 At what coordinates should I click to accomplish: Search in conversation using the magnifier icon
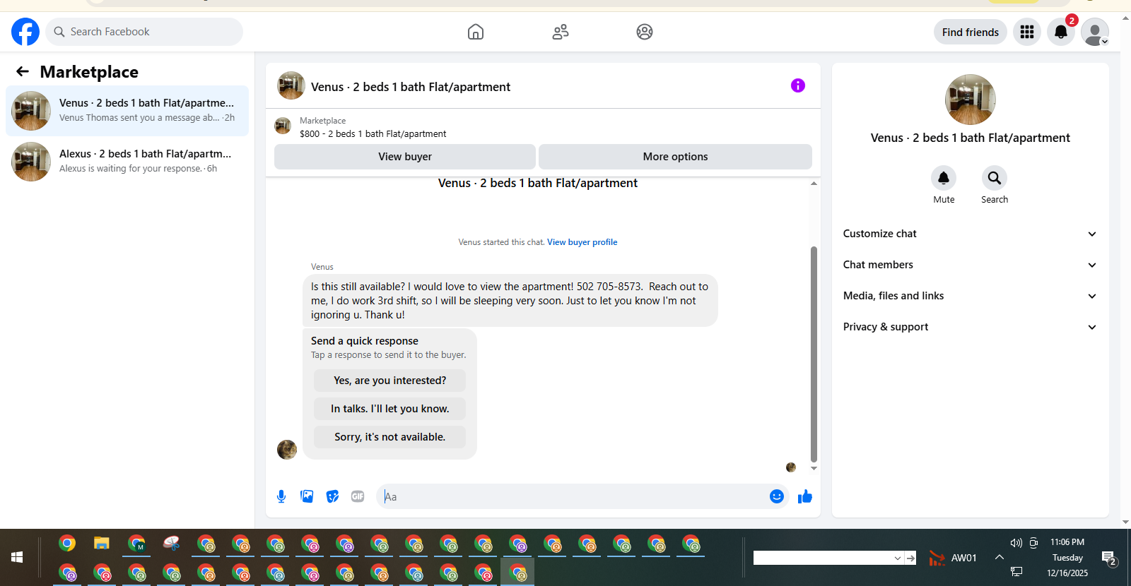tap(995, 178)
